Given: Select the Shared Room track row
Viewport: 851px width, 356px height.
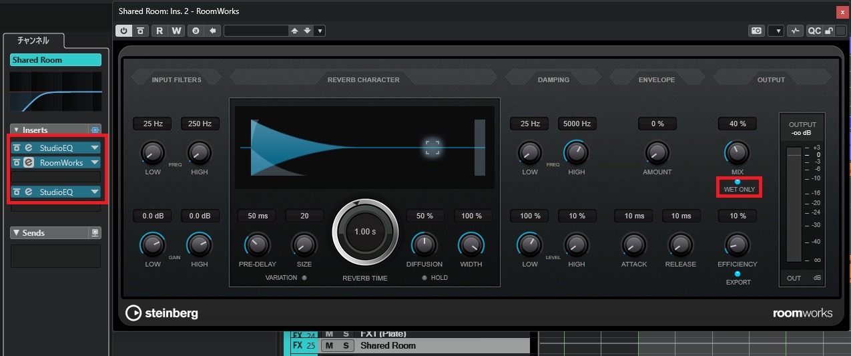Looking at the screenshot, I should click(x=407, y=345).
